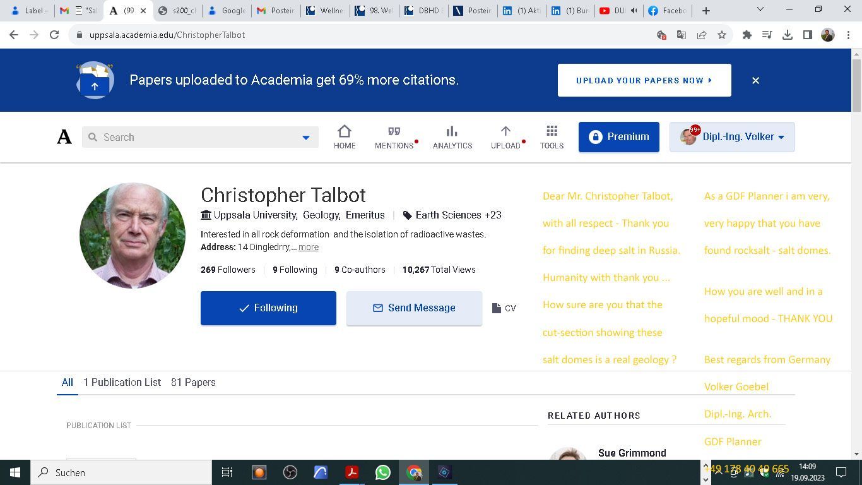
Task: Click the Upload arrow icon in navbar
Action: [x=505, y=136]
